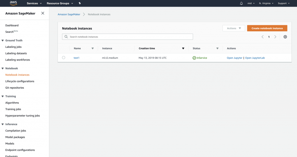
Task: Open the Services dropdown menu
Action: (x=34, y=3)
